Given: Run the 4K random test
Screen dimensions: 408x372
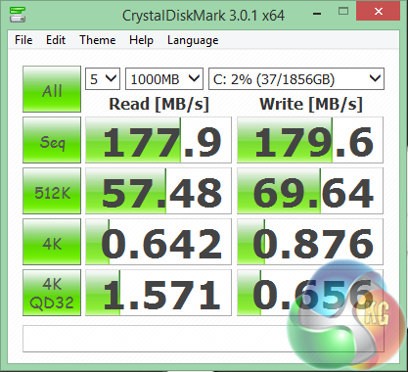Looking at the screenshot, I should [52, 242].
